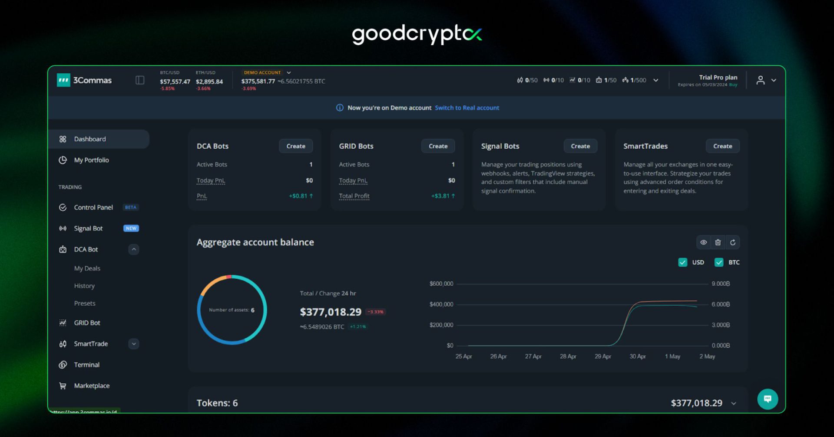Click the BETA badge next to Control Panel
Viewport: 834px width, 437px height.
(131, 207)
